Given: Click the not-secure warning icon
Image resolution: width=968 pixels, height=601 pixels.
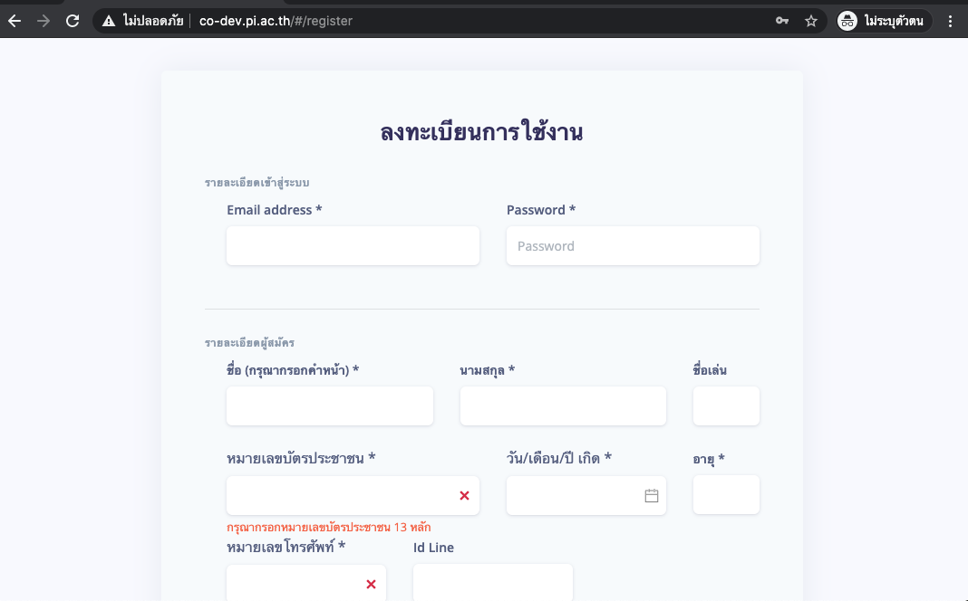Looking at the screenshot, I should [x=109, y=21].
